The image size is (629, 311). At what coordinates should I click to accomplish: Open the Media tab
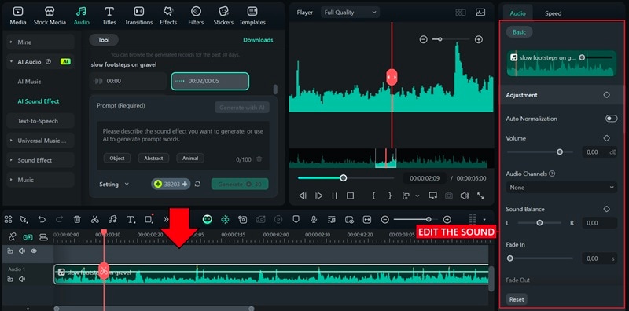pos(18,16)
